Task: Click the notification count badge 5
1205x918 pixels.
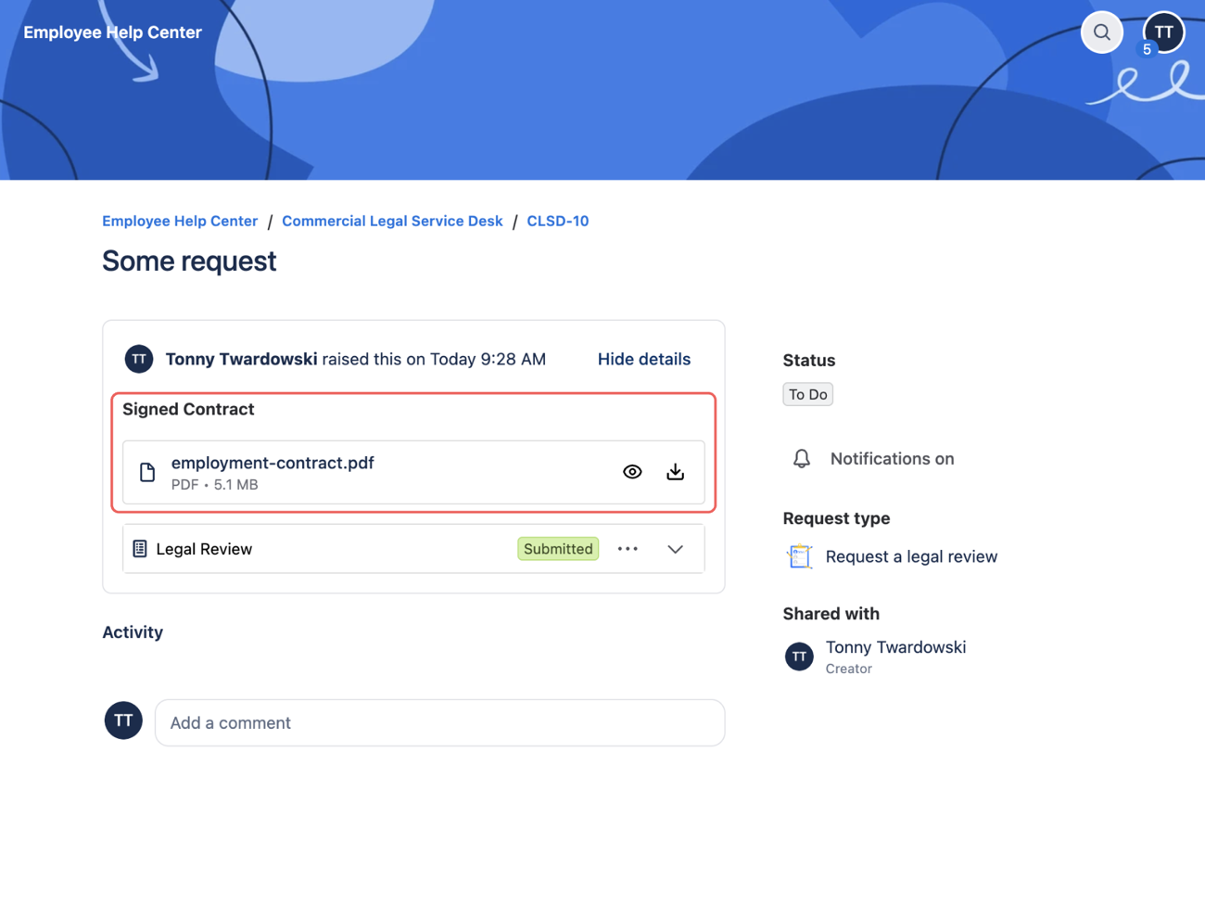Action: coord(1147,50)
